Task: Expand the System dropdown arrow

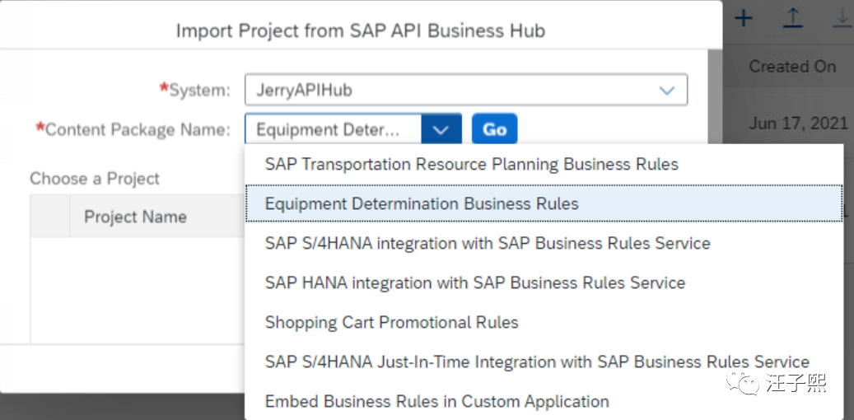Action: 667,91
